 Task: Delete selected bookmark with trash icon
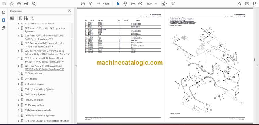point(20,18)
